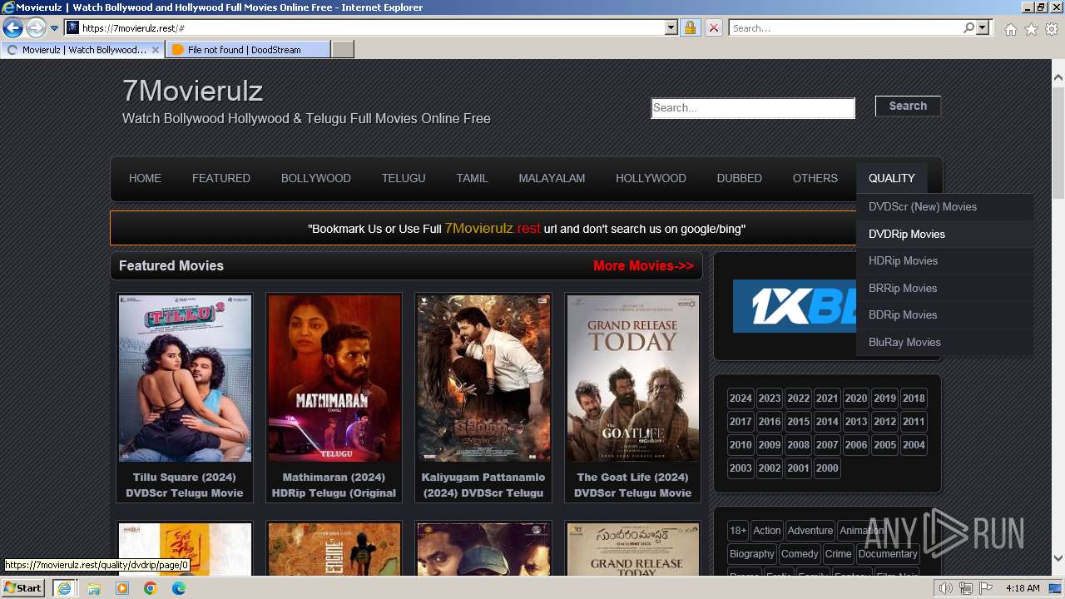Click the site Search input field

pyautogui.click(x=753, y=107)
